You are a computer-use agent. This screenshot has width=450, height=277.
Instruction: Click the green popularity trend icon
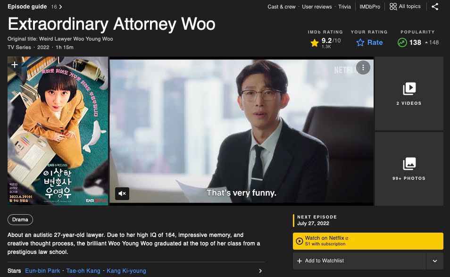tap(402, 42)
